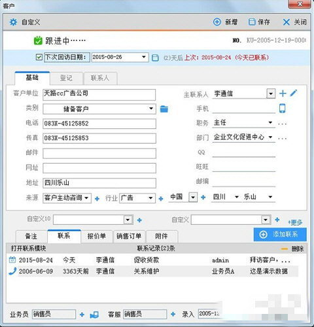Open the 类别 dropdown 储备客户
Image resolution: width=314 pixels, height=327 pixels.
coord(151,109)
